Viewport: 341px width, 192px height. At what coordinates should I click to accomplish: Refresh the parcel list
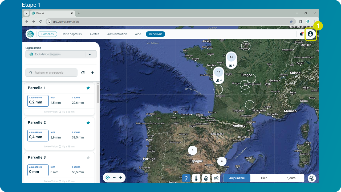click(83, 73)
